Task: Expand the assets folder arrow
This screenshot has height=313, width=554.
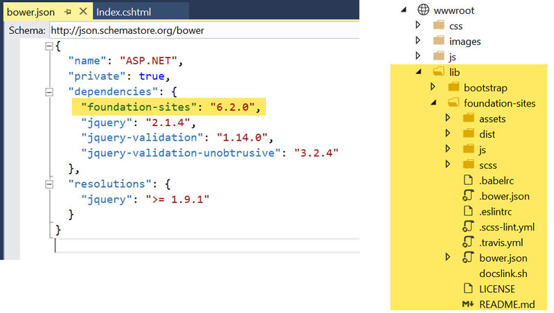Action: pyautogui.click(x=448, y=118)
